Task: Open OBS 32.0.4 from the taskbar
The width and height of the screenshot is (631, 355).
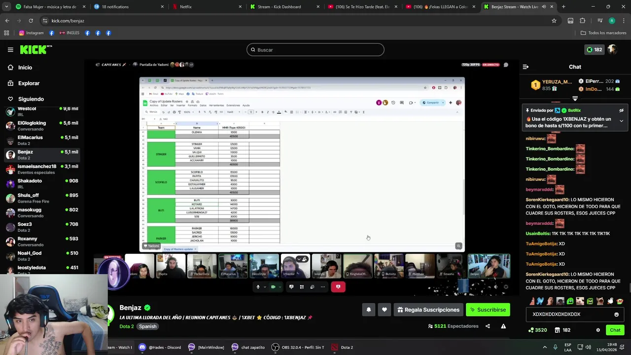Action: 298,347
